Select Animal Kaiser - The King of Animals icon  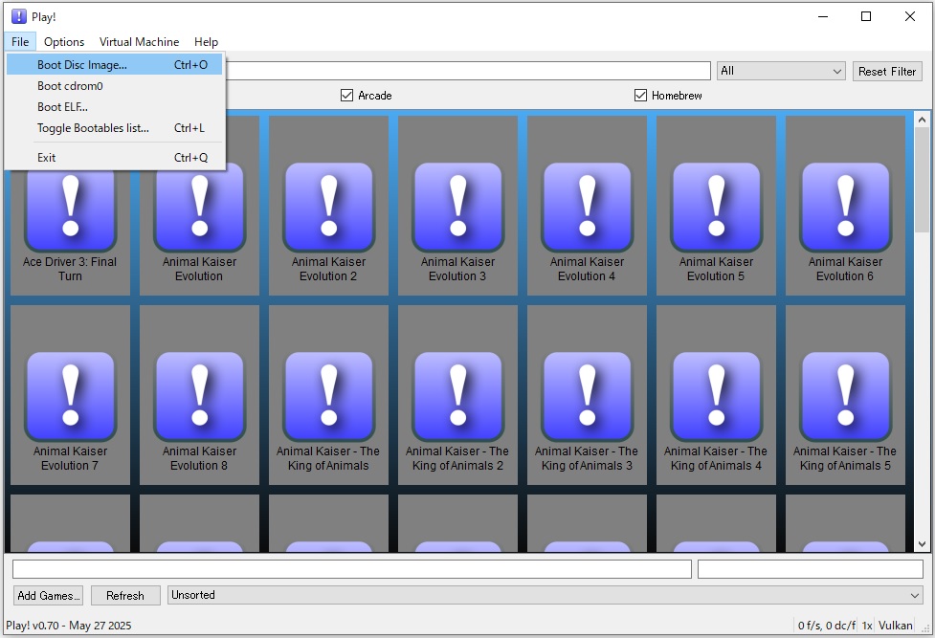[328, 395]
